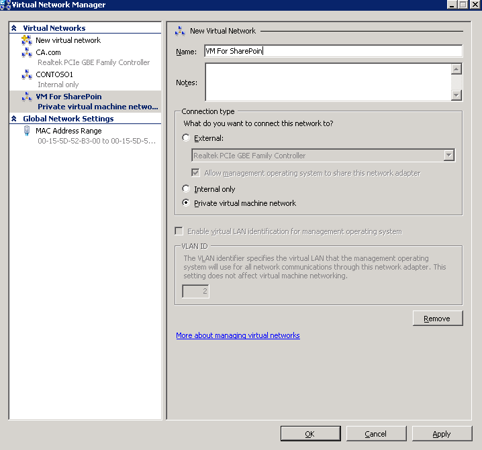
Task: Minimize the Virtual Network Manager window
Action: tap(451, 5)
